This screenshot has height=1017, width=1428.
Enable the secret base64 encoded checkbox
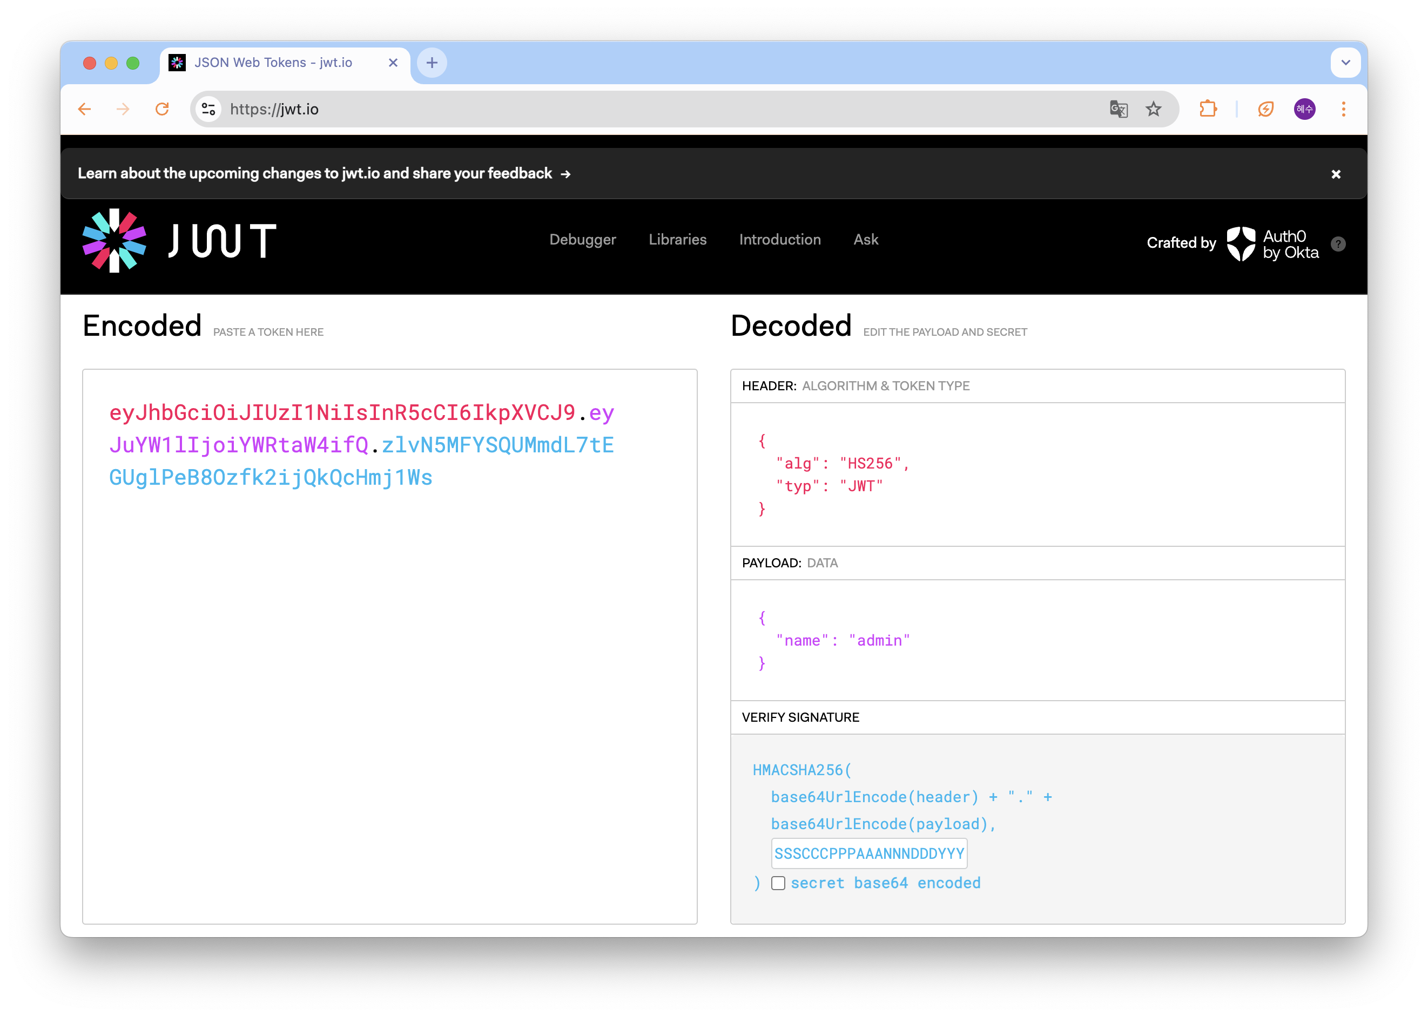(x=778, y=883)
